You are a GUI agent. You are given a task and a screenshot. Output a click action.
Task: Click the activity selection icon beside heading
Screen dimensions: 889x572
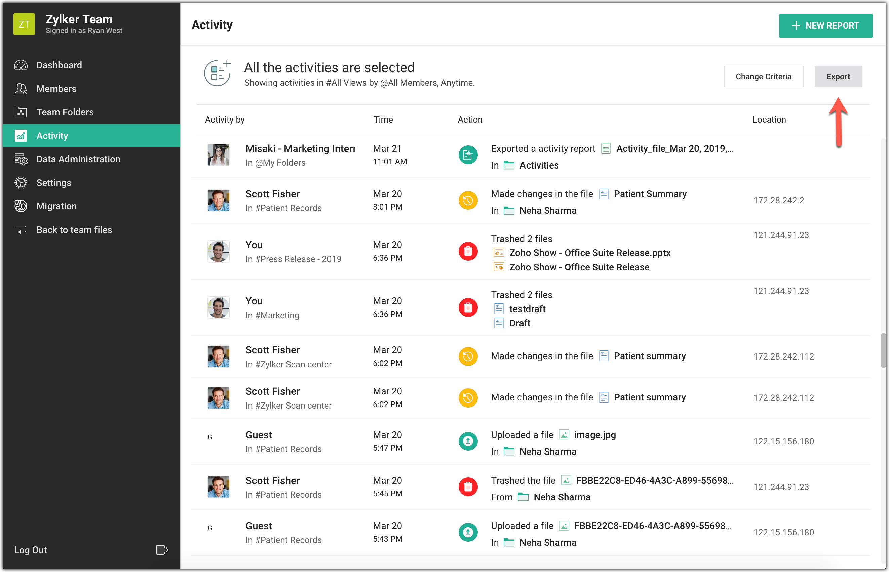(218, 74)
